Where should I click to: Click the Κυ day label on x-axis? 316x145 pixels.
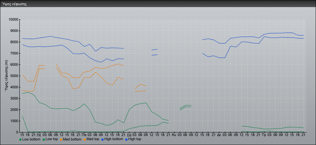tap(174, 135)
